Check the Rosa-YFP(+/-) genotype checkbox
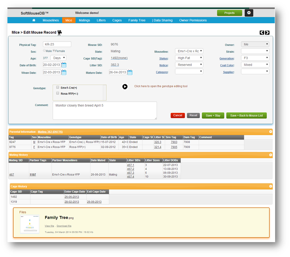Viewport: 290px width, 257px height. coord(58,93)
